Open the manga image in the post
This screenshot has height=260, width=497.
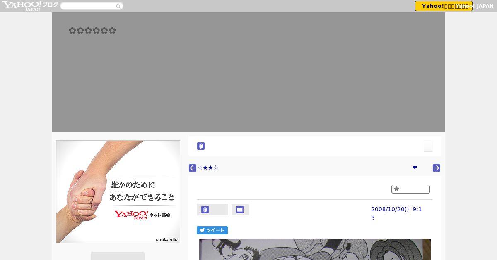click(315, 249)
